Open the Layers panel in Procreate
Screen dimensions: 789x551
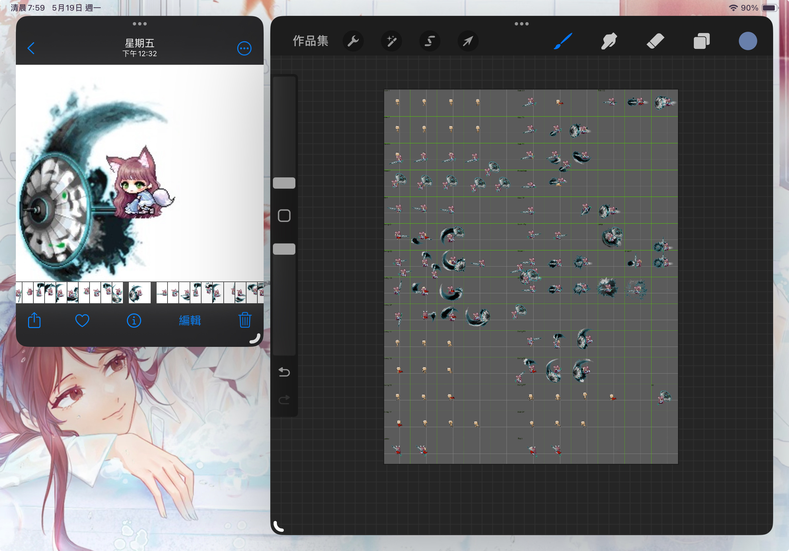[x=701, y=41]
